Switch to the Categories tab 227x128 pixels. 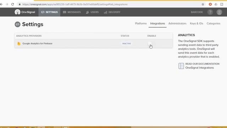pyautogui.click(x=214, y=23)
